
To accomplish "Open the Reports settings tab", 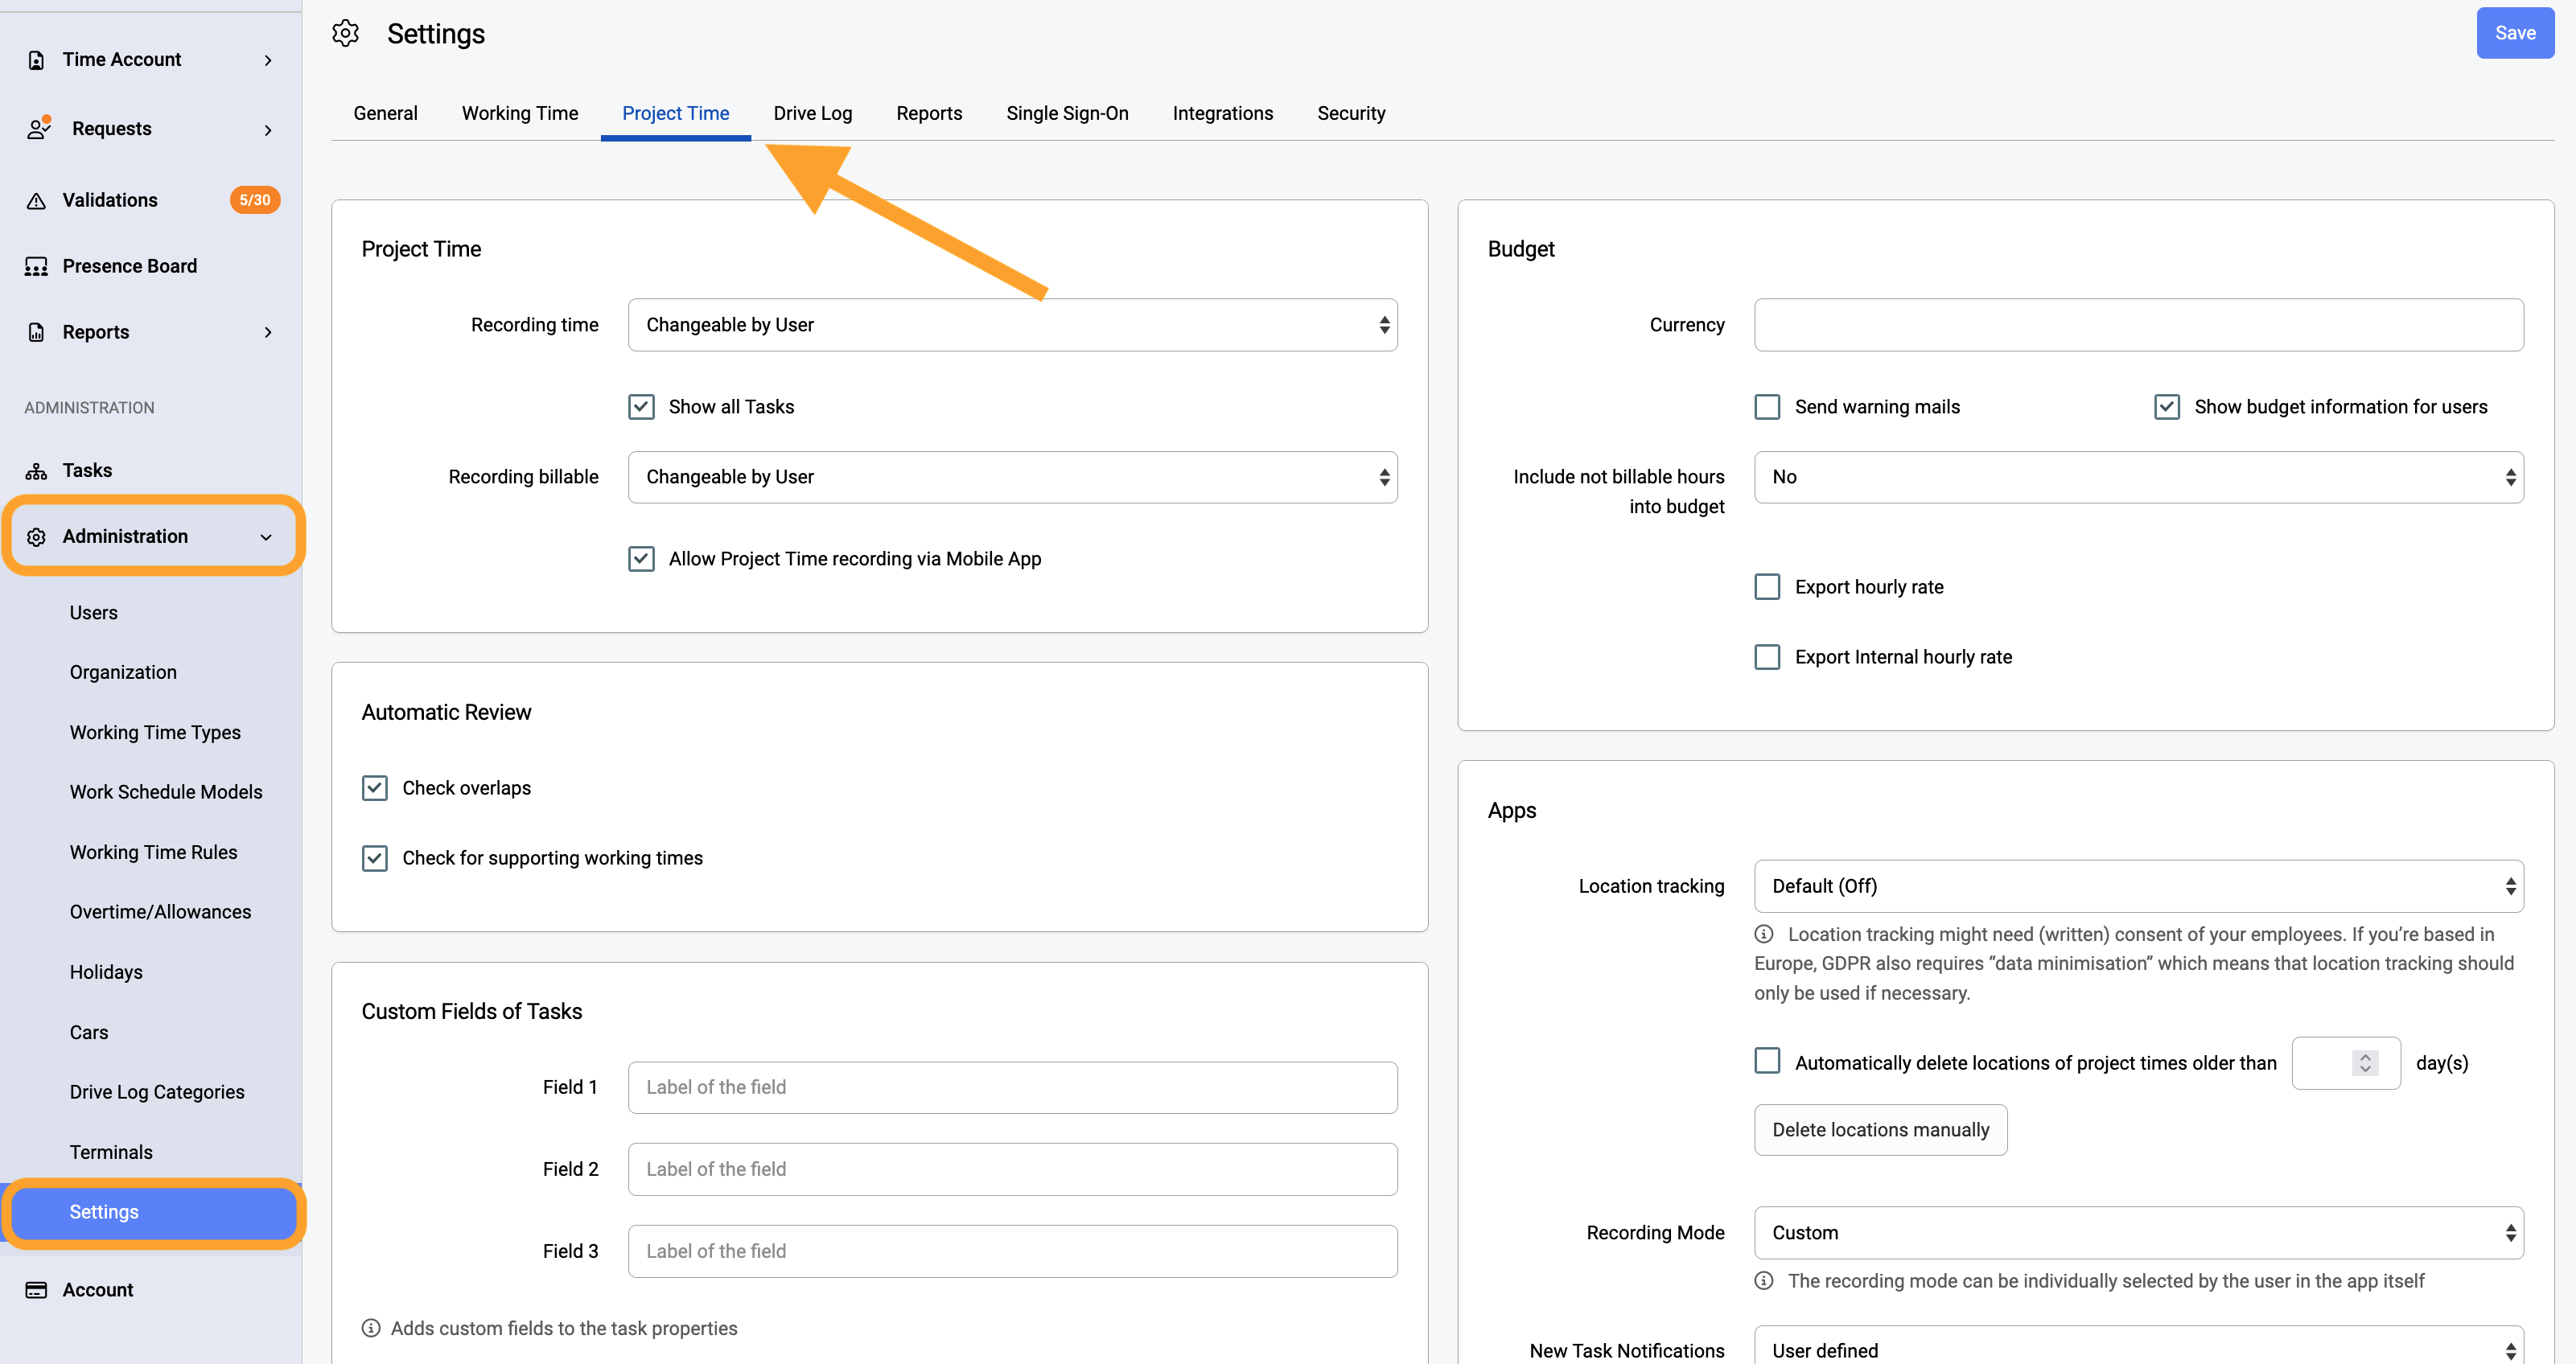I will [x=929, y=113].
